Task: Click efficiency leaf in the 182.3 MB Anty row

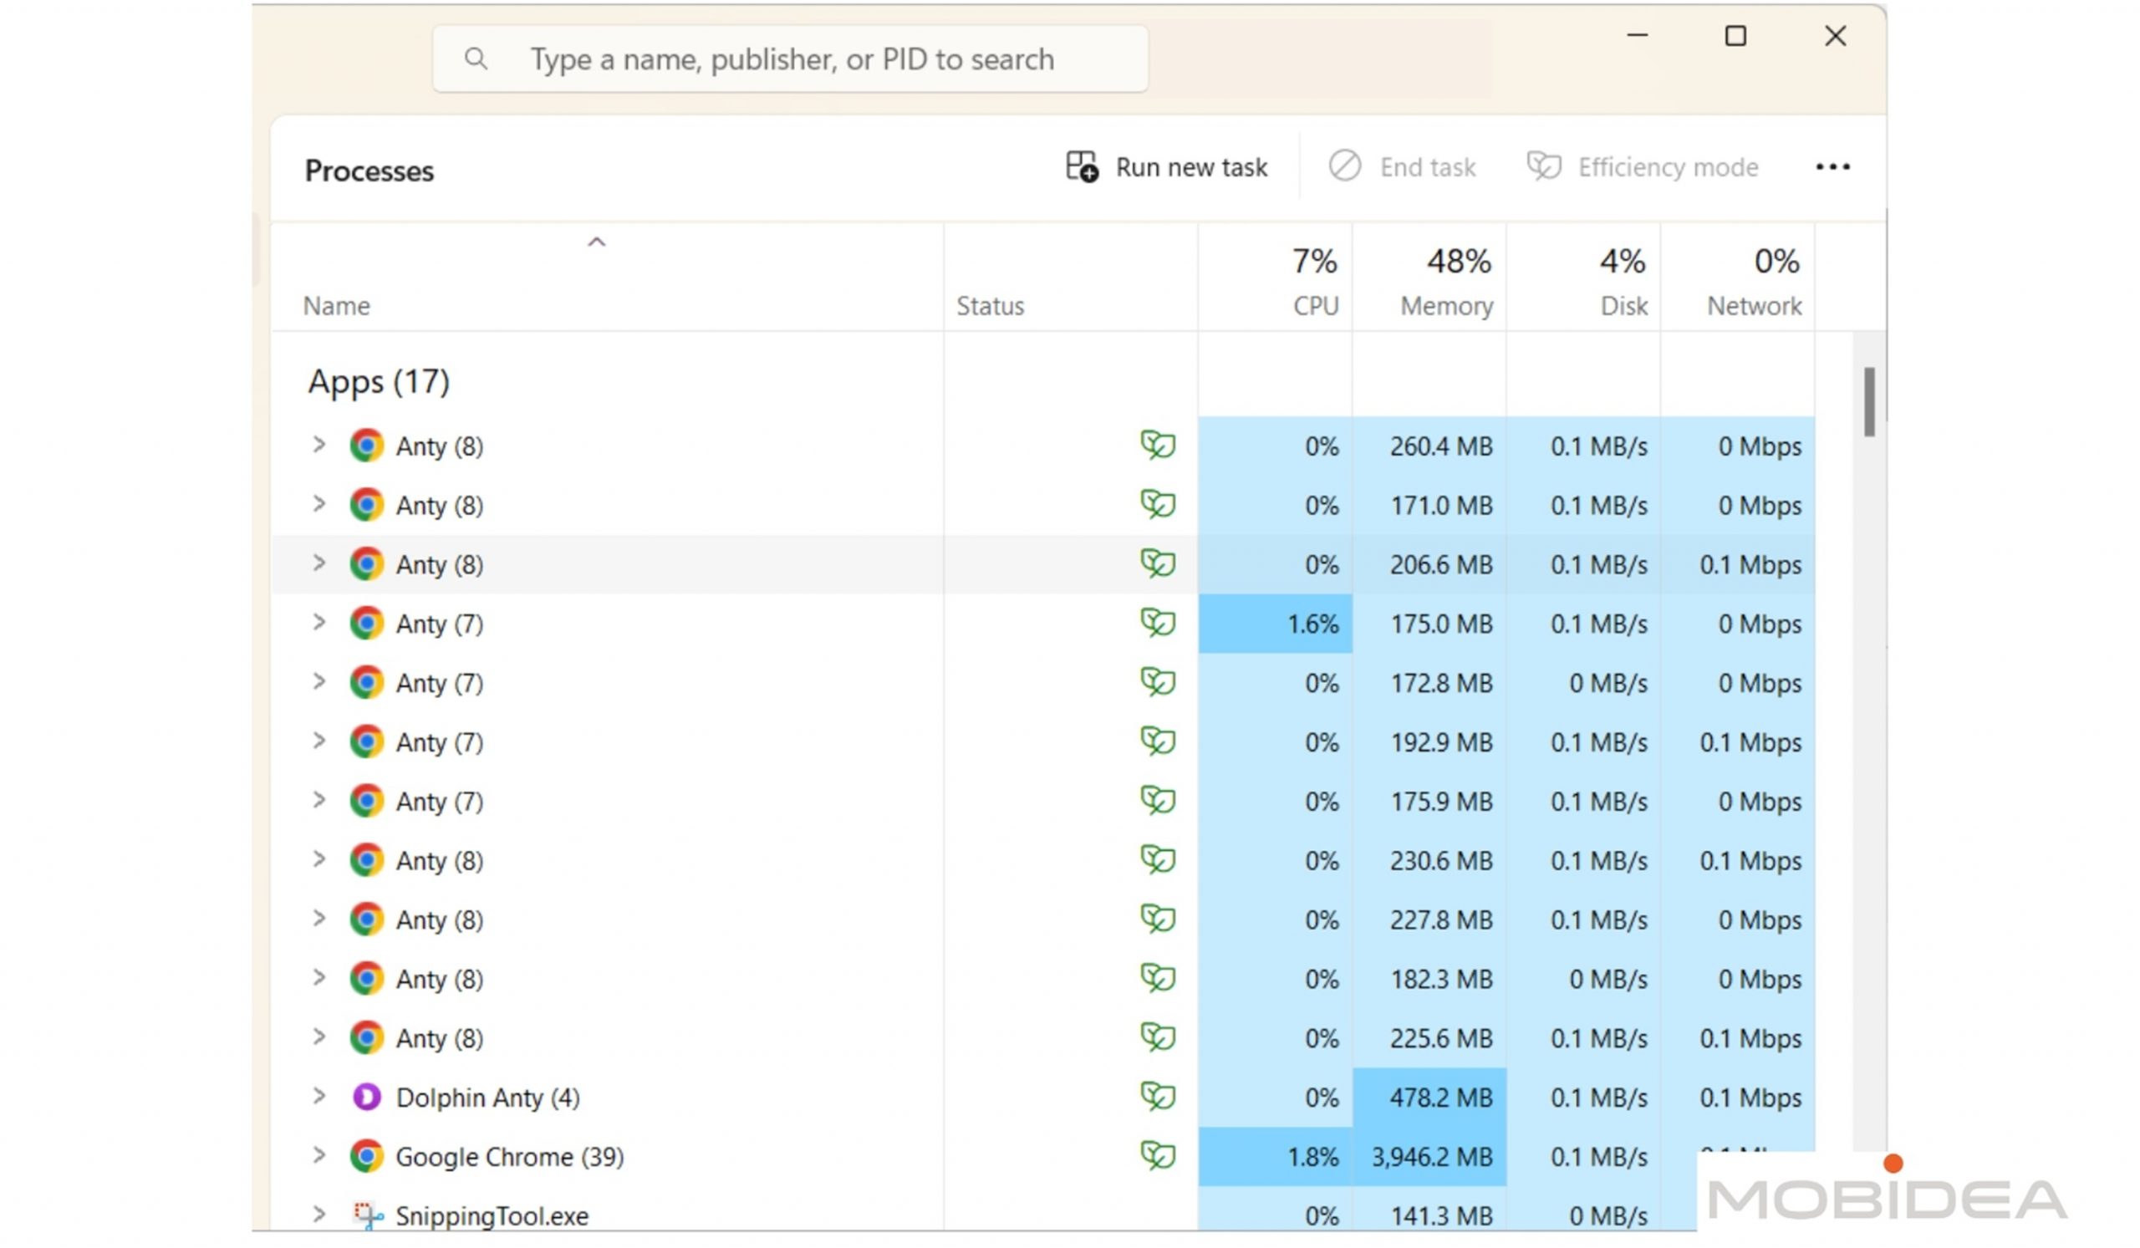Action: tap(1158, 978)
